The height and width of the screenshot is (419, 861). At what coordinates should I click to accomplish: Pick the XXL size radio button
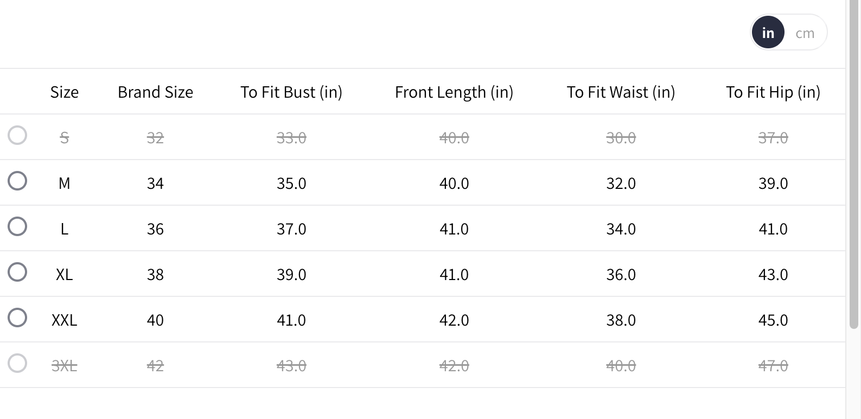pos(17,318)
